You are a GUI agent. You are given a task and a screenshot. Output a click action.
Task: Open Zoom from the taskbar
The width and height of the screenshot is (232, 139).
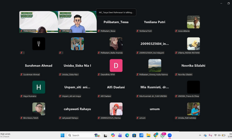point(170,135)
